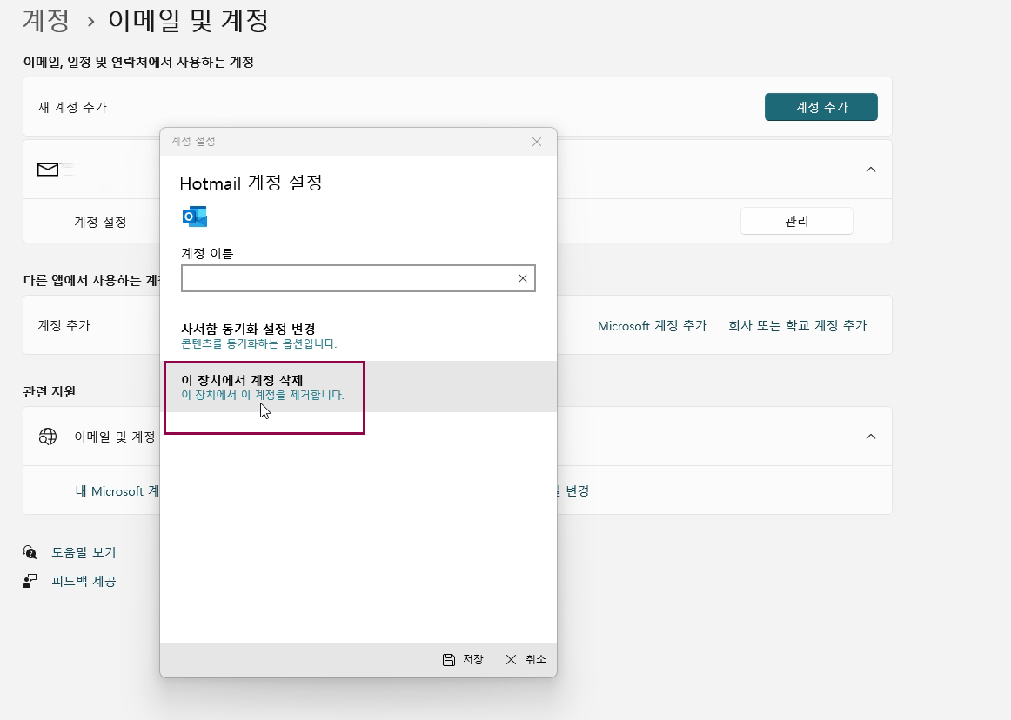Screen dimensions: 1011x720
Task: Open 도움말 보기 link
Action: click(x=84, y=552)
